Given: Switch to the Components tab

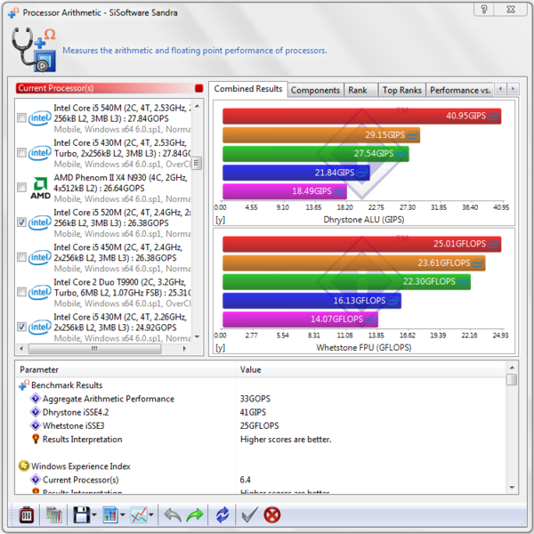Looking at the screenshot, I should (x=315, y=90).
